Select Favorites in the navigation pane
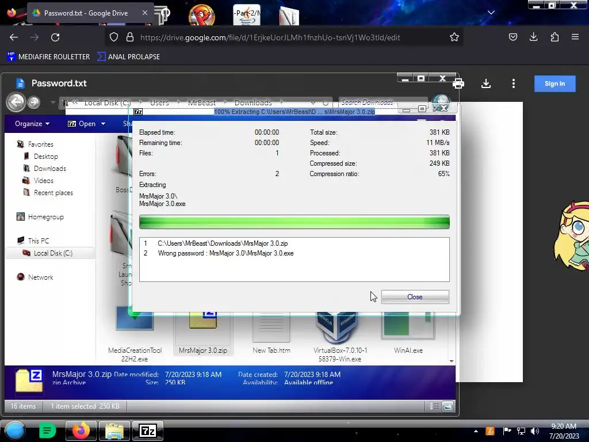This screenshot has height=442, width=589. click(41, 144)
